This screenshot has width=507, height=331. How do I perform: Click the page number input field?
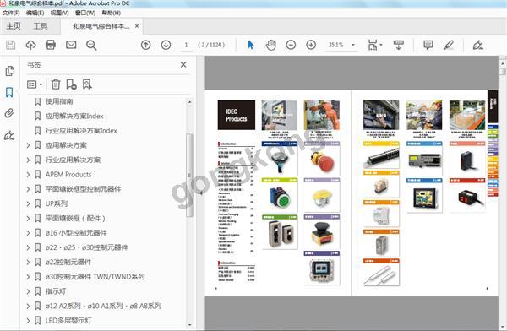point(186,45)
